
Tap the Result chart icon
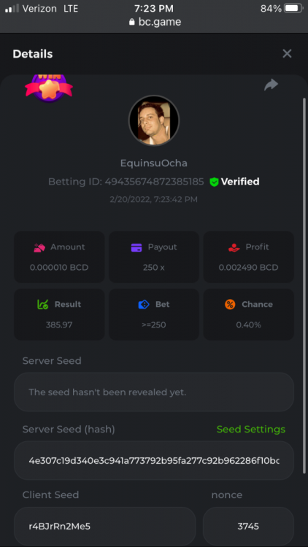point(42,304)
